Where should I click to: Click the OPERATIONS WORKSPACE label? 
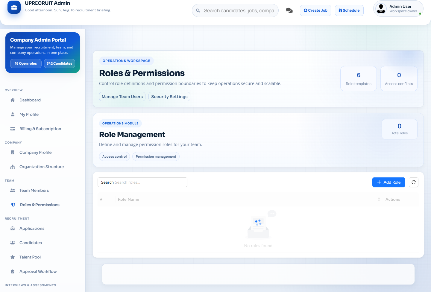pyautogui.click(x=126, y=61)
